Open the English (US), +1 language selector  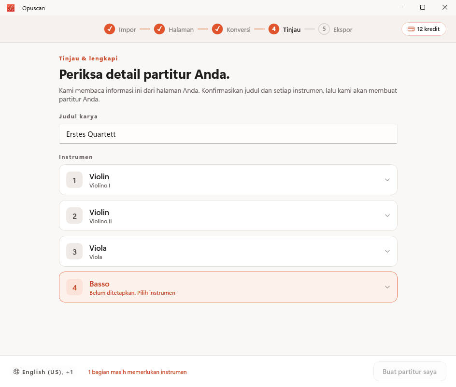[x=43, y=372]
